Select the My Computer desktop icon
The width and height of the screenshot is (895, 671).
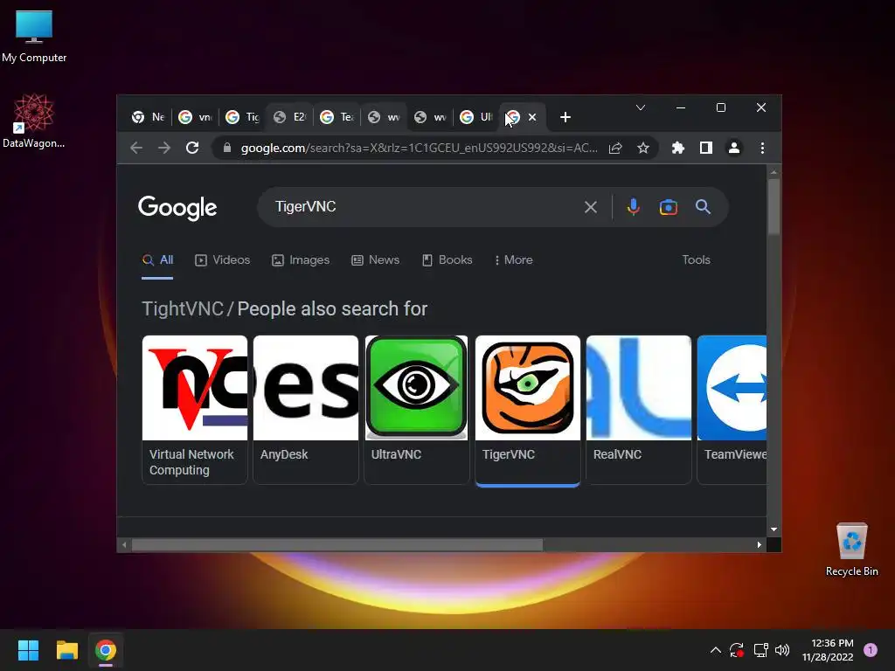[34, 37]
